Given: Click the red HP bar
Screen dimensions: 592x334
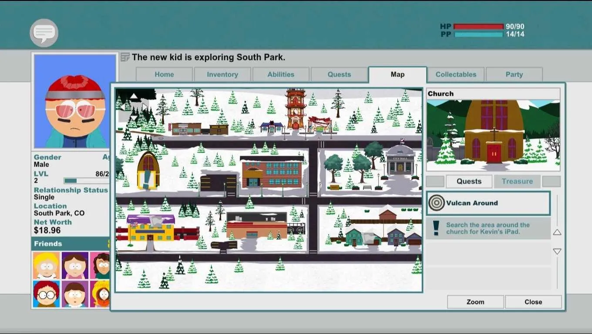Looking at the screenshot, I should tap(478, 27).
